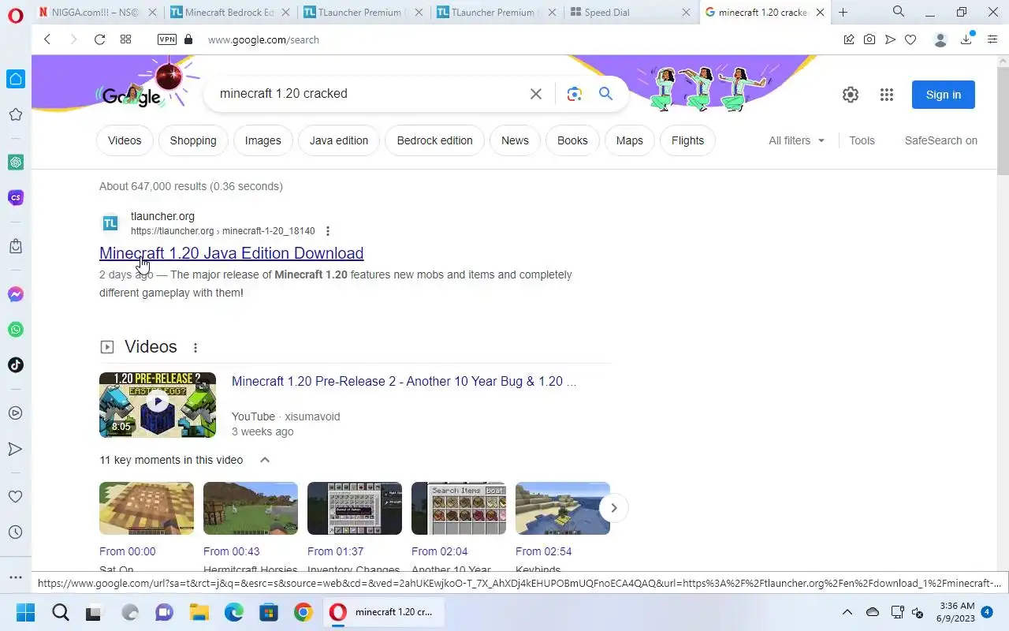Open Minecraft 1.20 Java Edition Download link
This screenshot has width=1009, height=631.
point(231,253)
